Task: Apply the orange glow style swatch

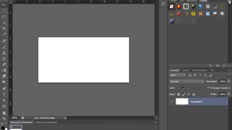Action: pos(179,6)
